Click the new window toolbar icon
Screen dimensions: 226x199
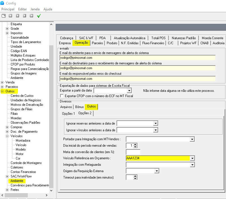tap(4, 16)
